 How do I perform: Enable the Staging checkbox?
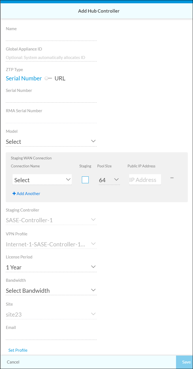click(85, 179)
